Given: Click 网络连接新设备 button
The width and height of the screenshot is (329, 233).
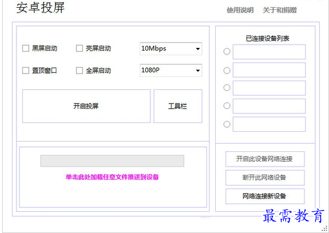Looking at the screenshot, I should pos(265,196).
